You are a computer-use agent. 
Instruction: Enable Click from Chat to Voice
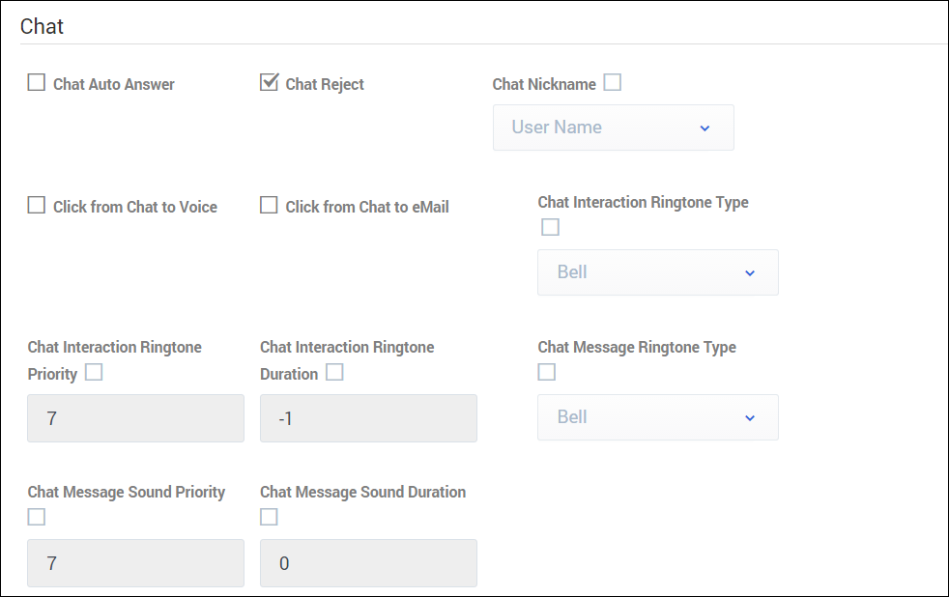[x=37, y=206]
